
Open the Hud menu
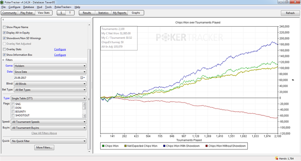click(40, 7)
